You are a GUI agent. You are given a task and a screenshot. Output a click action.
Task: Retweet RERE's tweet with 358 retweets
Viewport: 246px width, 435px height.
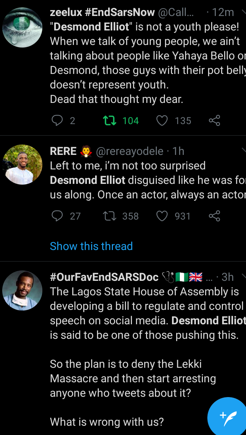pos(110,216)
